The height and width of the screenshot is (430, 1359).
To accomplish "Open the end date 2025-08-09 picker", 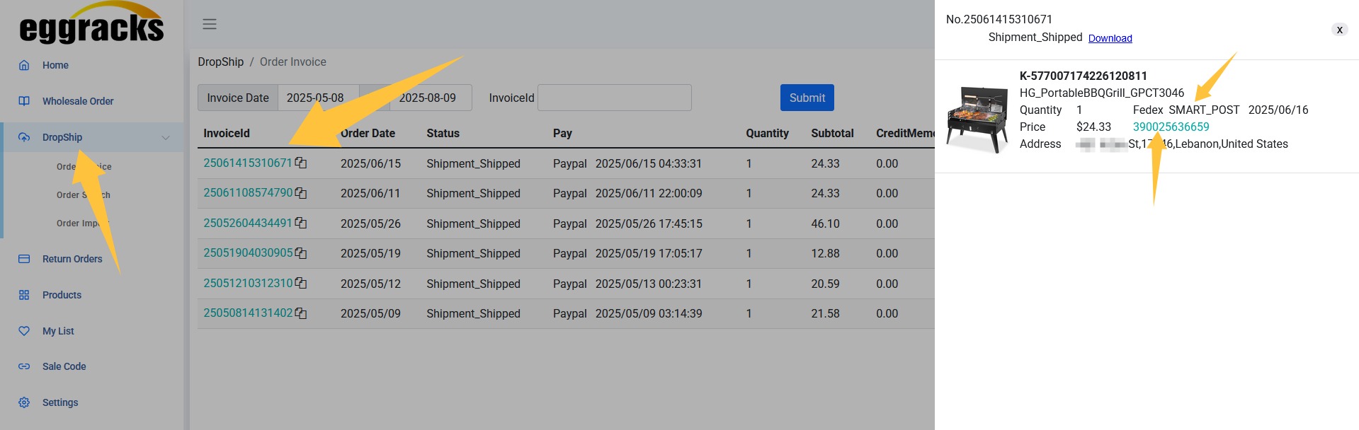I will tap(430, 98).
